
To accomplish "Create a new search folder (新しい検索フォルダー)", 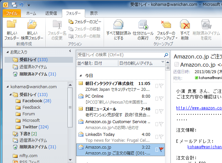I will pyautogui.click(x=32, y=30).
